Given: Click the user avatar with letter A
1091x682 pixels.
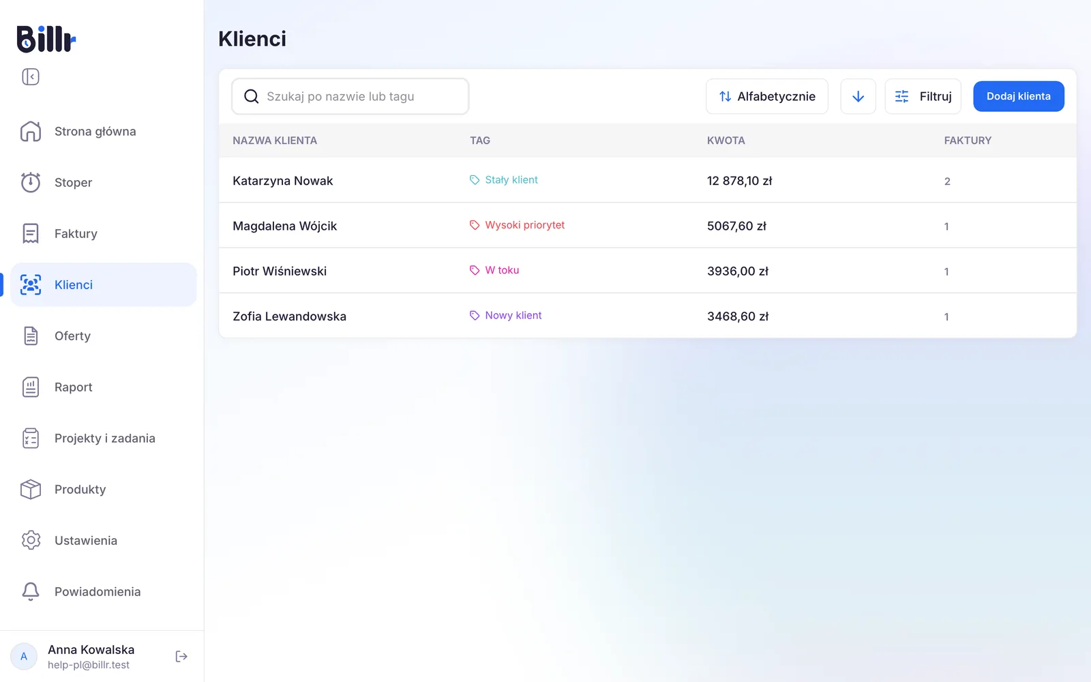Looking at the screenshot, I should coord(24,656).
